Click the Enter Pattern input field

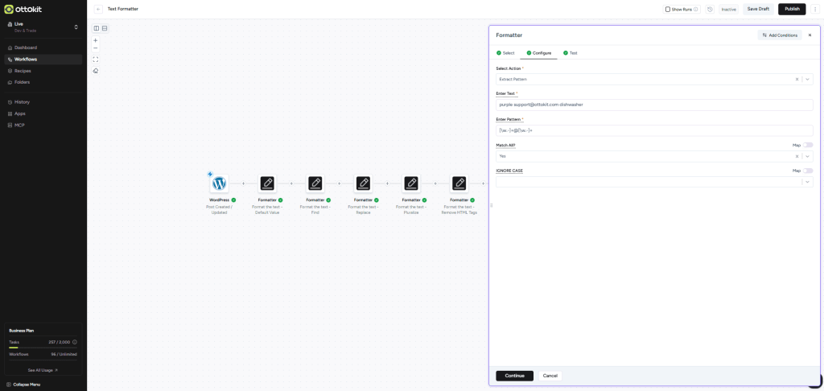653,130
